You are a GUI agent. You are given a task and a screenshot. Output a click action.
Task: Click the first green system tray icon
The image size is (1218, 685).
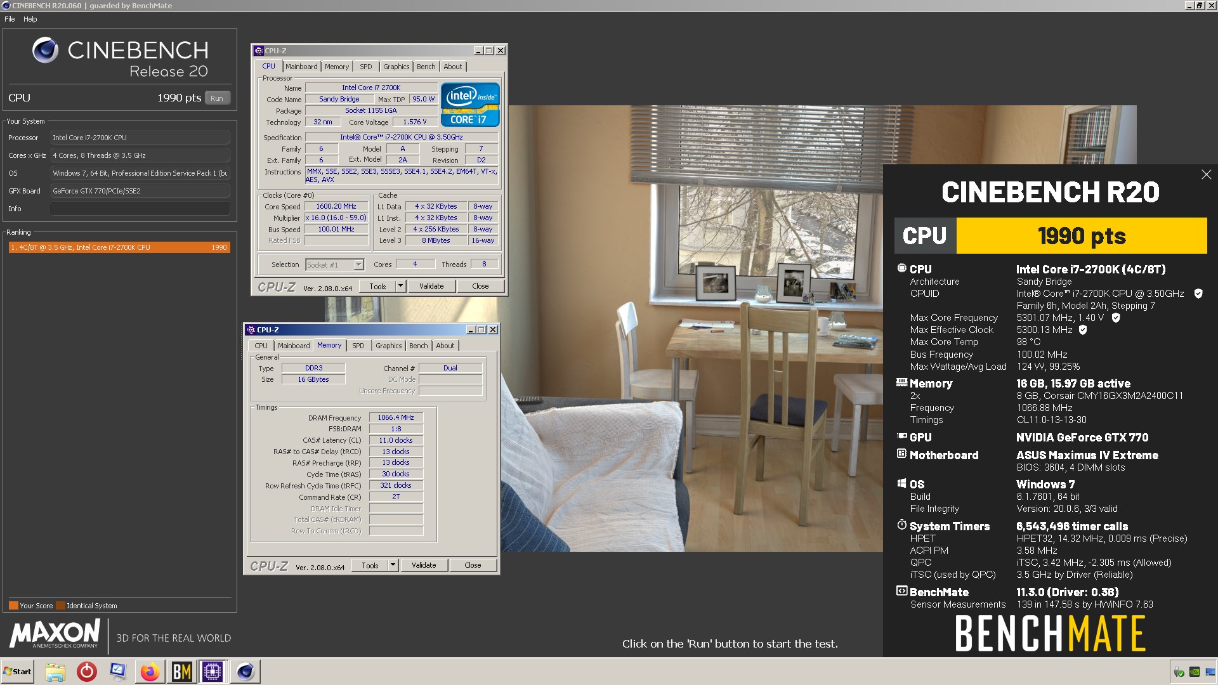pyautogui.click(x=1179, y=672)
